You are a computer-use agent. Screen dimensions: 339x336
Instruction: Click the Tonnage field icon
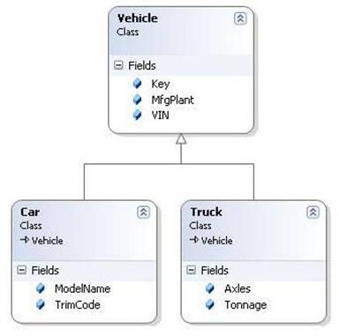tap(210, 304)
